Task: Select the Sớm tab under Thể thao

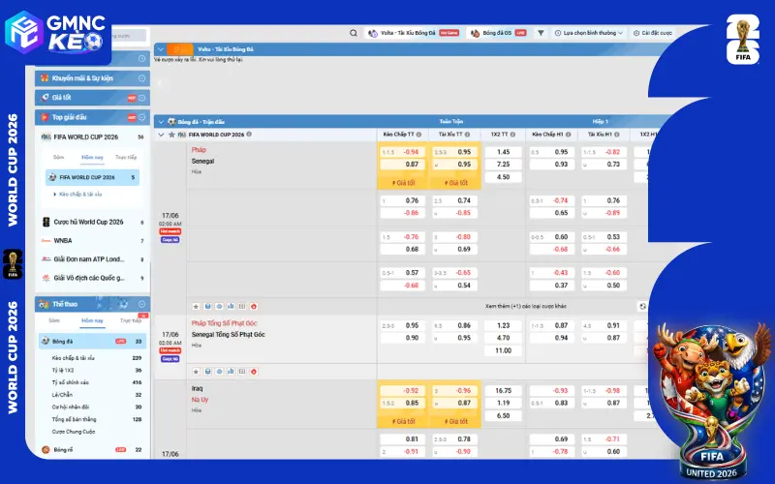Action: 54,320
